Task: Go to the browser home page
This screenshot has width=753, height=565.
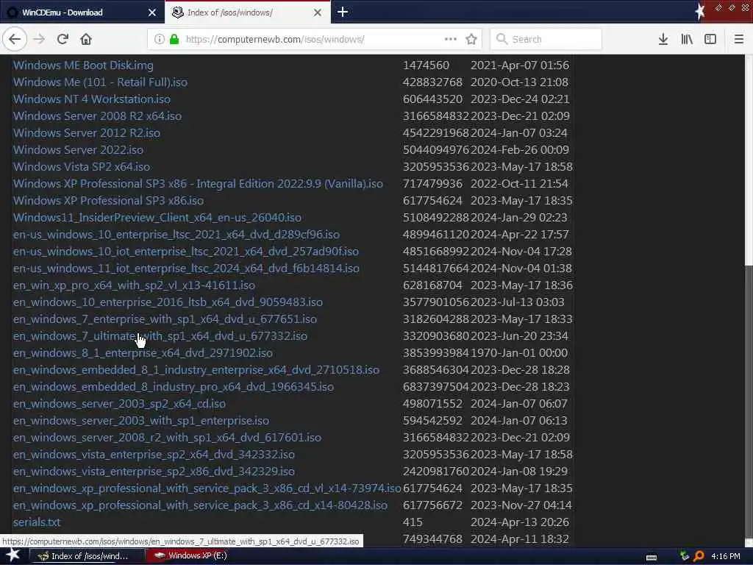Action: click(86, 39)
